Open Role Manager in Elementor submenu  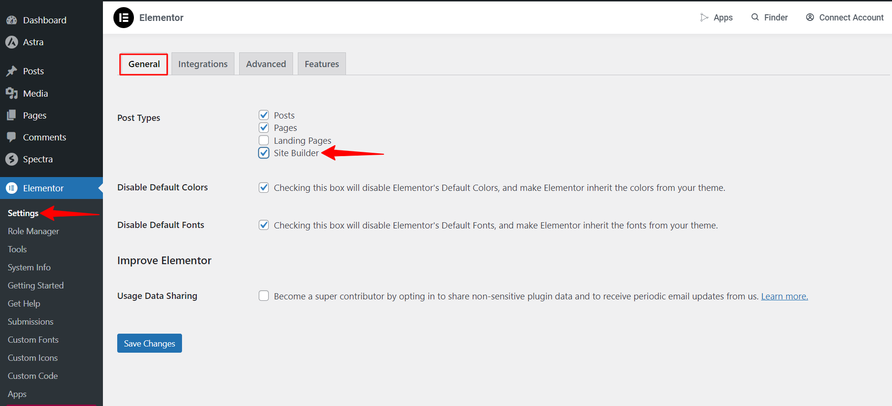[x=33, y=231]
